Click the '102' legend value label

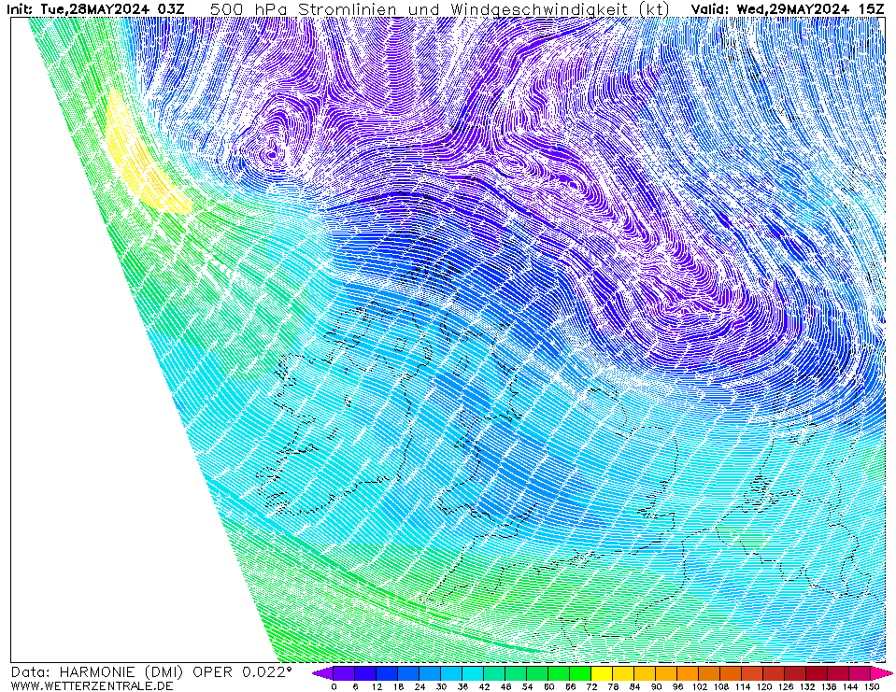click(699, 686)
